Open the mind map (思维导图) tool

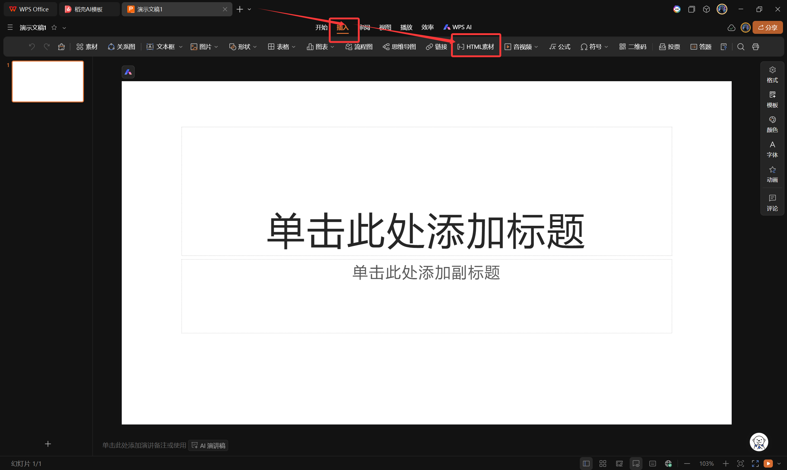click(399, 47)
